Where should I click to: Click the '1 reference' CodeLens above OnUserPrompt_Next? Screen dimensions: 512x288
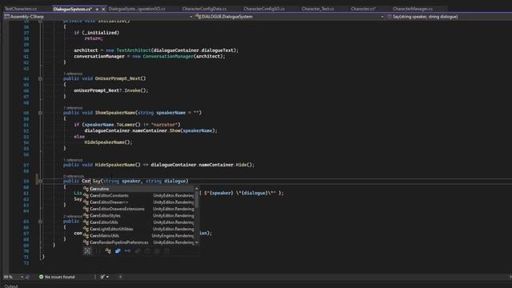[73, 74]
